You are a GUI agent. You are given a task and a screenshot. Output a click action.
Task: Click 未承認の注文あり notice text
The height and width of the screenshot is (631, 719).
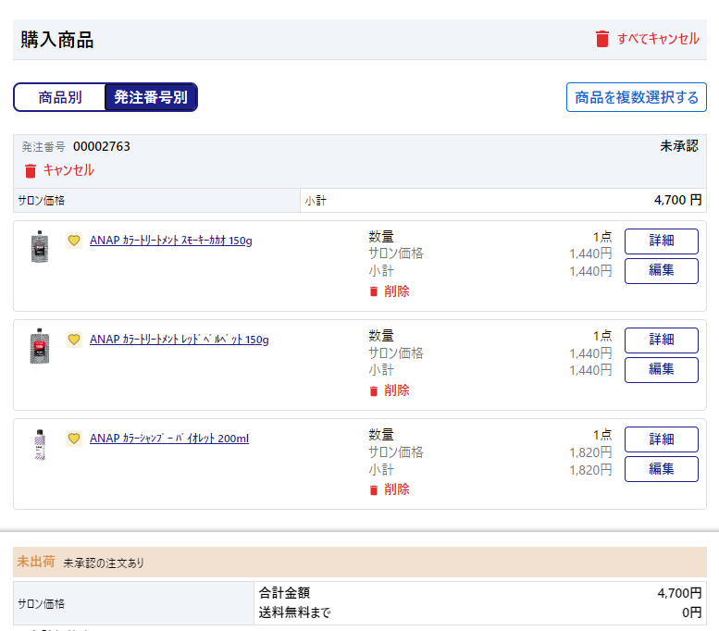(104, 563)
